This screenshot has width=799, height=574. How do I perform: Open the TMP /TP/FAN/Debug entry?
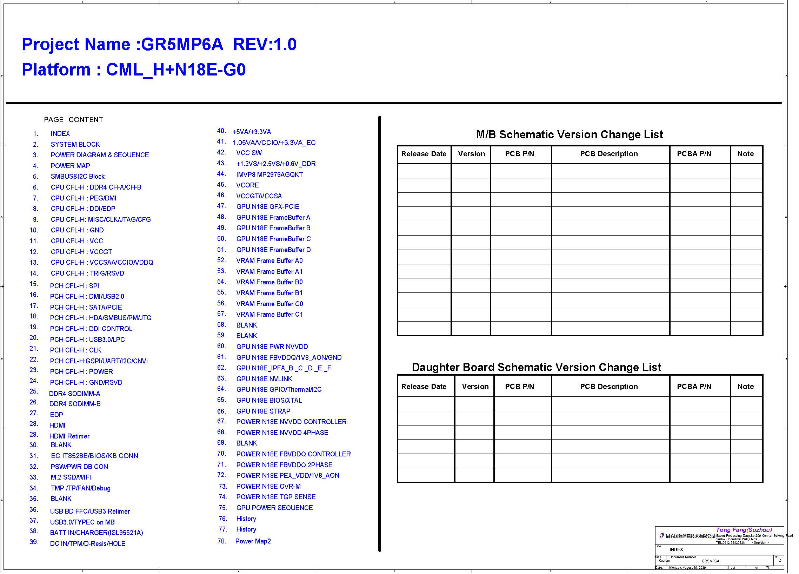tap(81, 489)
